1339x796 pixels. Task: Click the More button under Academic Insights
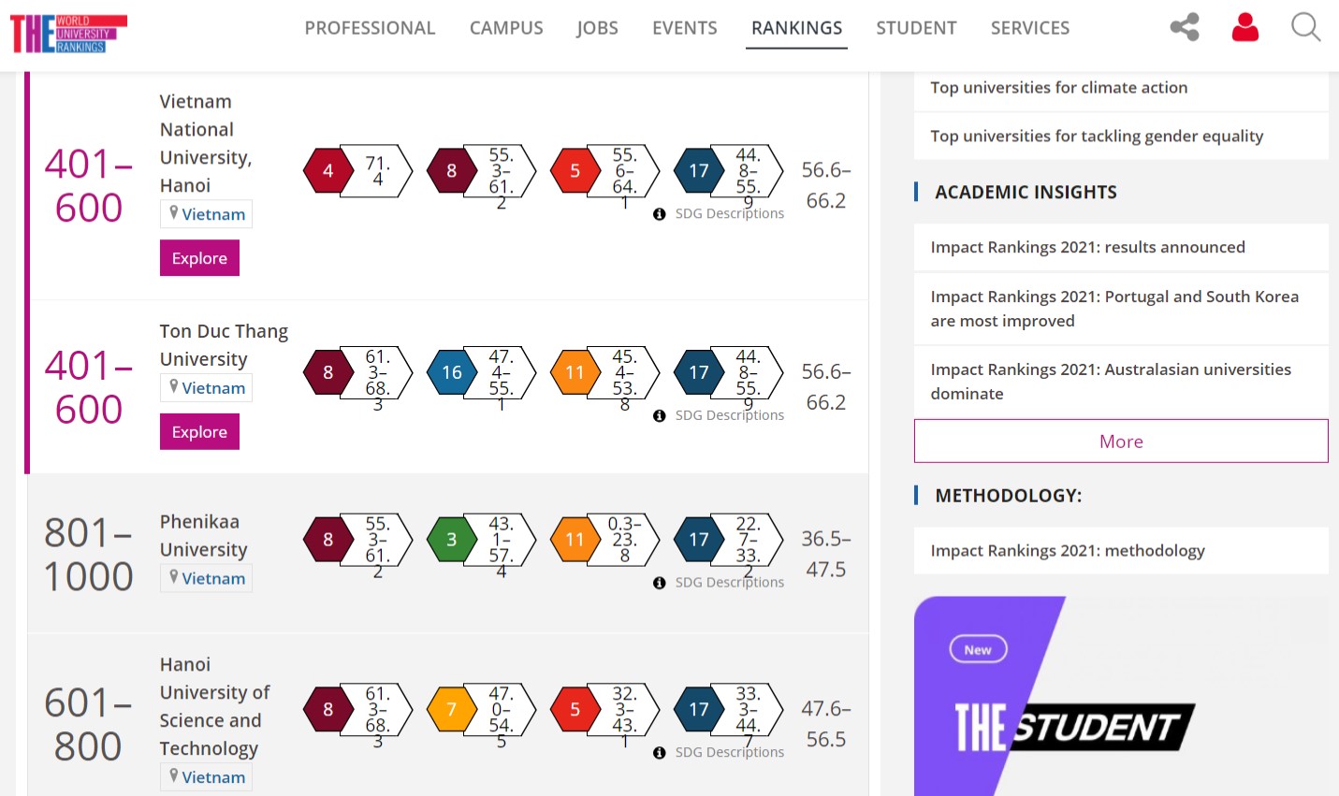click(1121, 441)
